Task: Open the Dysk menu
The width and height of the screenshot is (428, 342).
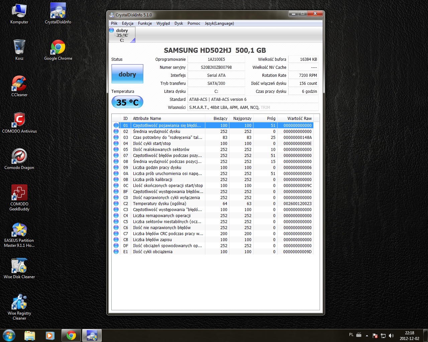Action: tap(179, 23)
